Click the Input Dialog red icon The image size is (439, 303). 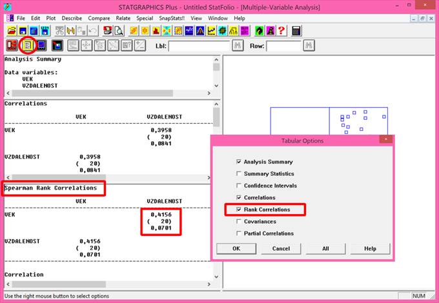(12, 46)
